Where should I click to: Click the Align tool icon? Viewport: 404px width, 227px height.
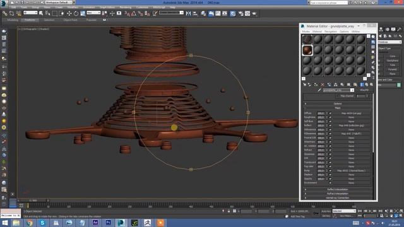click(x=195, y=13)
